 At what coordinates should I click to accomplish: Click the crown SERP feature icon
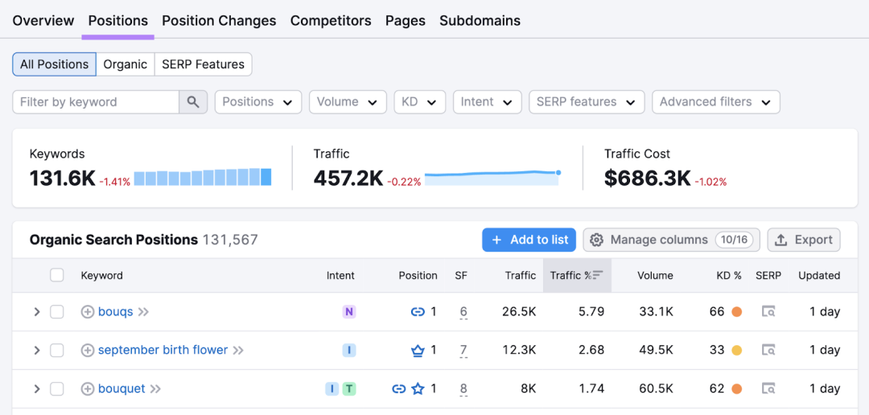(x=418, y=350)
